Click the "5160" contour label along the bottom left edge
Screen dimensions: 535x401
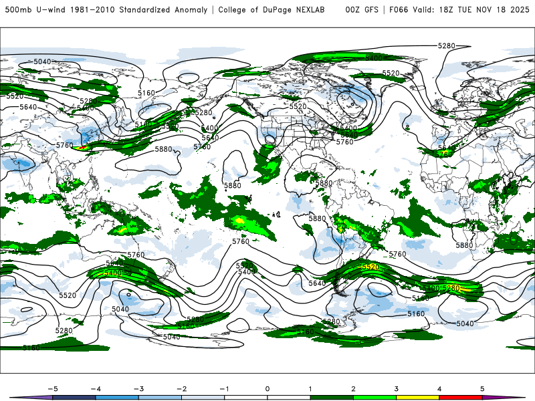(x=31, y=348)
